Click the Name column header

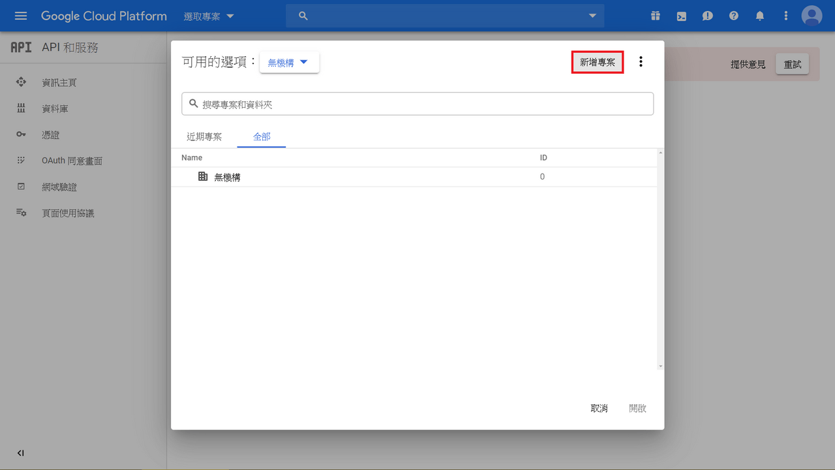(192, 158)
